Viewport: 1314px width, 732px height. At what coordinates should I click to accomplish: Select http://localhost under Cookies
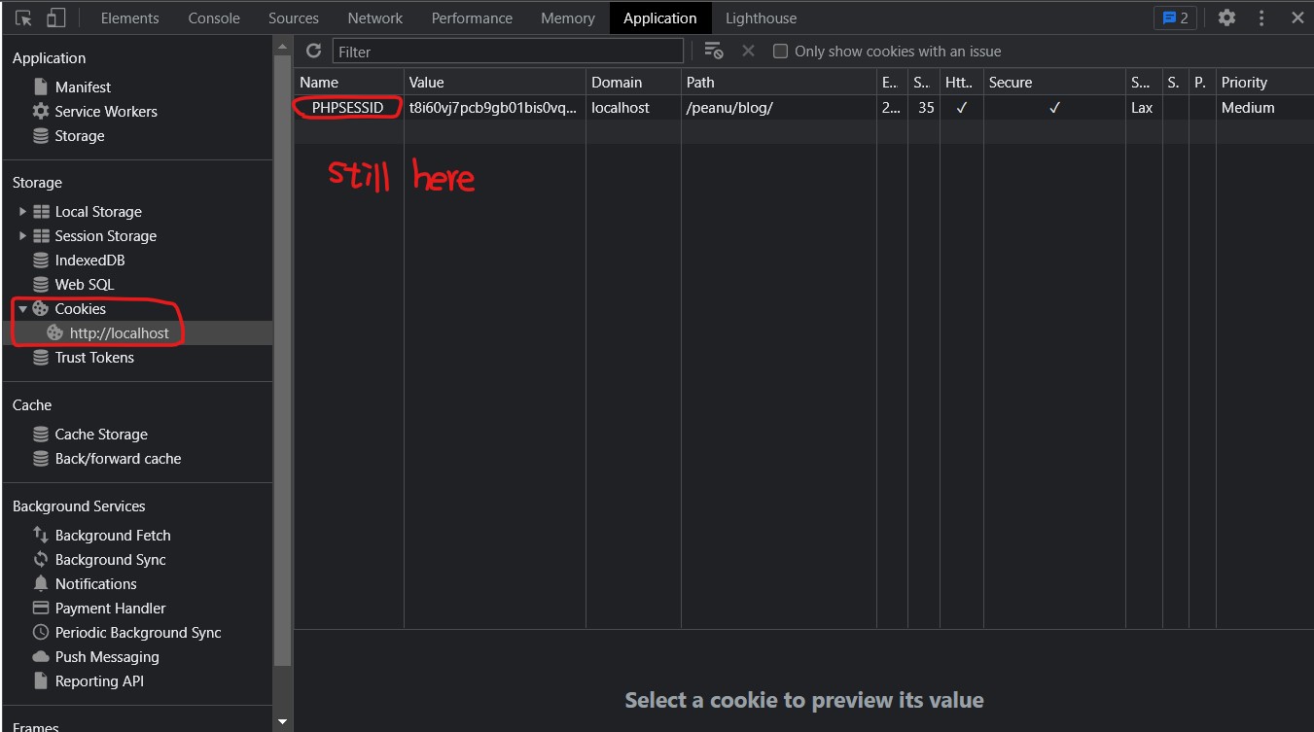pos(119,332)
